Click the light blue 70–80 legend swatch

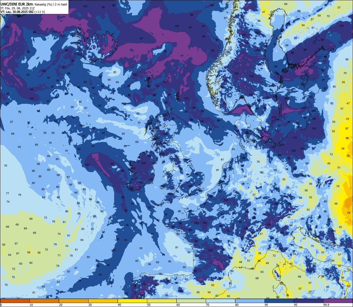point(220,301)
